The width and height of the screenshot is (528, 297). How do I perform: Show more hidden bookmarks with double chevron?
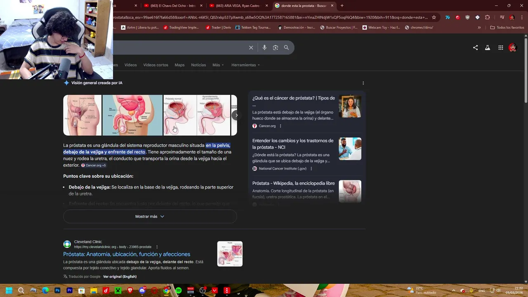point(479,28)
